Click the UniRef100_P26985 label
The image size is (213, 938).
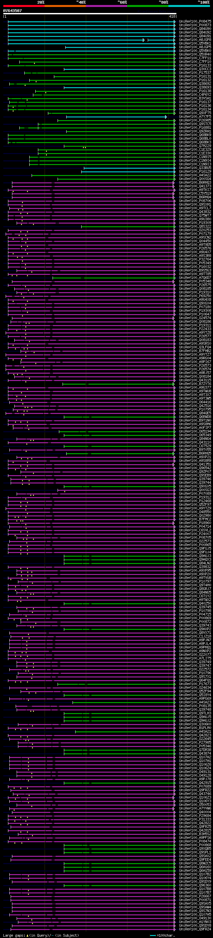pyautogui.click(x=195, y=120)
